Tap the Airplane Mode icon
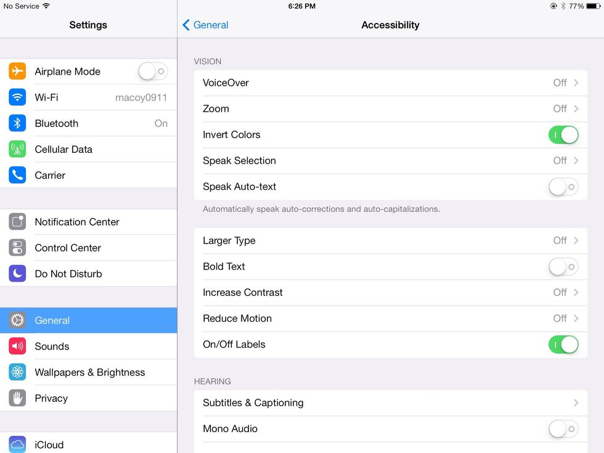The width and height of the screenshot is (604, 453). (17, 71)
